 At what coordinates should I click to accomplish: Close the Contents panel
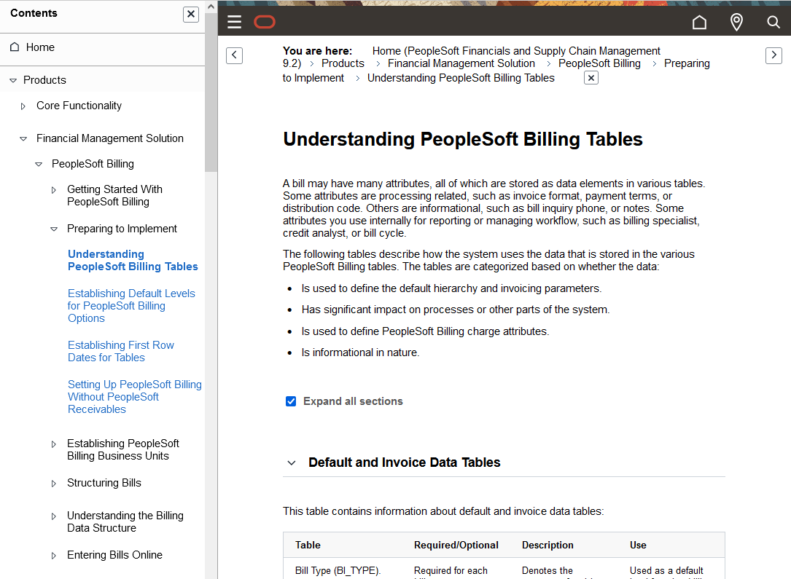pos(191,14)
